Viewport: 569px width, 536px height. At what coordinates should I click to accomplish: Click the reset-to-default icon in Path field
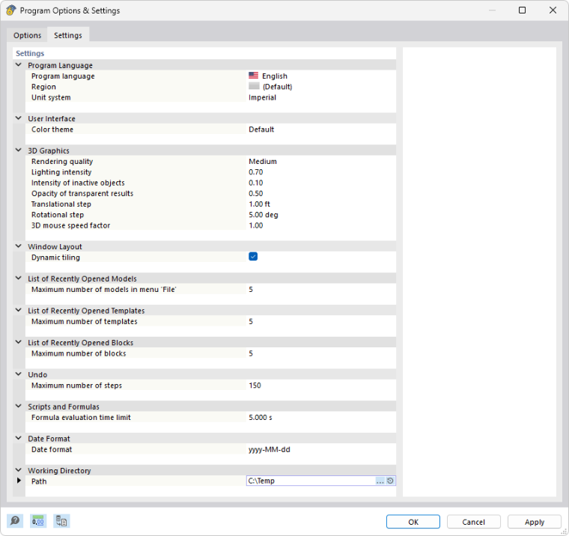coord(390,481)
